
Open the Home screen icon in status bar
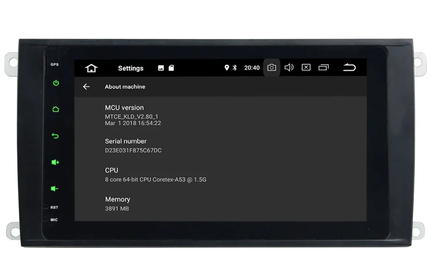pyautogui.click(x=91, y=68)
